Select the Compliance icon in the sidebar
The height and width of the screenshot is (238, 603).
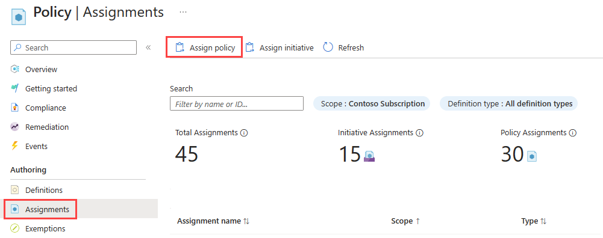pyautogui.click(x=15, y=108)
